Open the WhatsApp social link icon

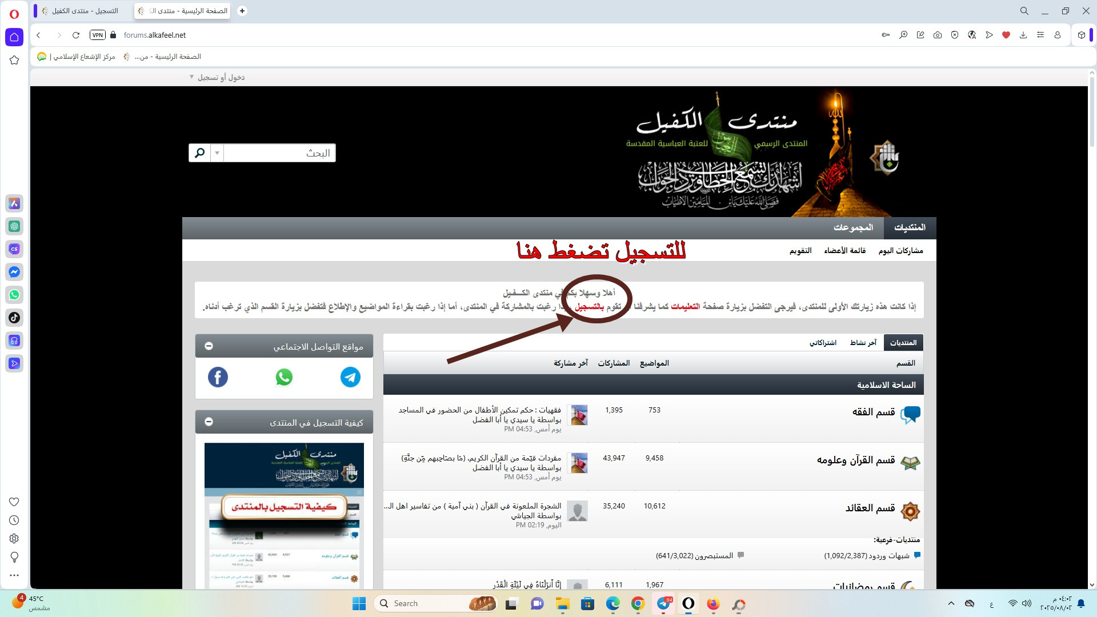[284, 377]
